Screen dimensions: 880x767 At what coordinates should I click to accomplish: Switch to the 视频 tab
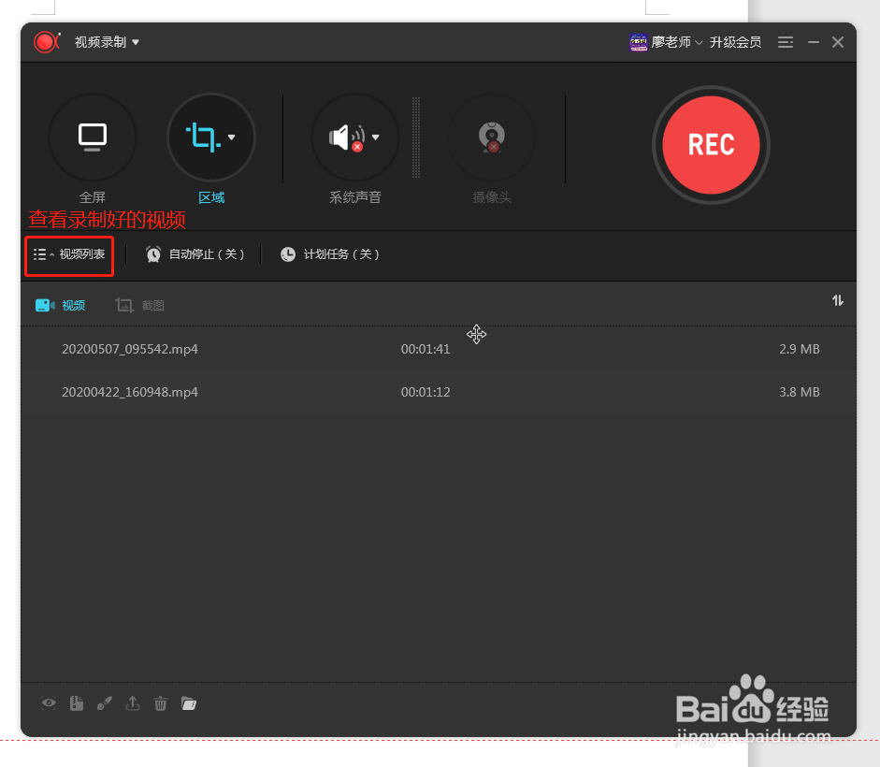60,306
